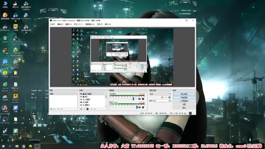This screenshot has height=149, width=265.
Task: Click the 麦克风/Aux volume slider handle
Action: point(137,107)
